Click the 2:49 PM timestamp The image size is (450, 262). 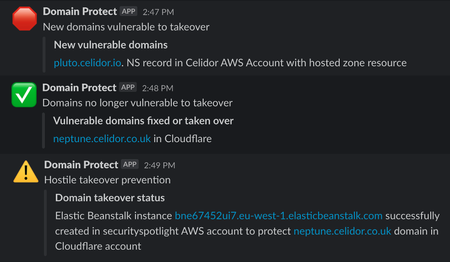tap(160, 166)
